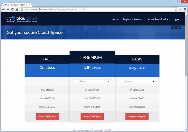The width and height of the screenshot is (188, 132).
Task: Click the '25 GB Storage' text
Action: pyautogui.click(x=137, y=90)
